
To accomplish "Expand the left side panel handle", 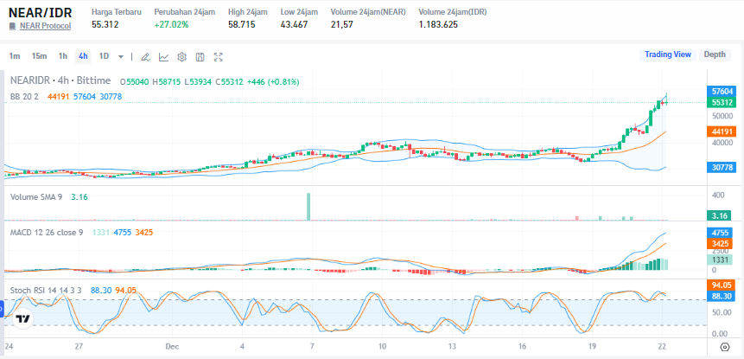I will (x=2, y=309).
